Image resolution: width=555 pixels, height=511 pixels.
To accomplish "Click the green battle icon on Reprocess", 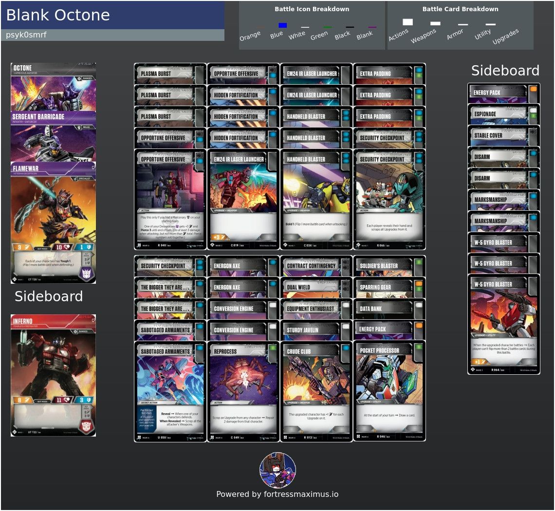I will point(273,348).
